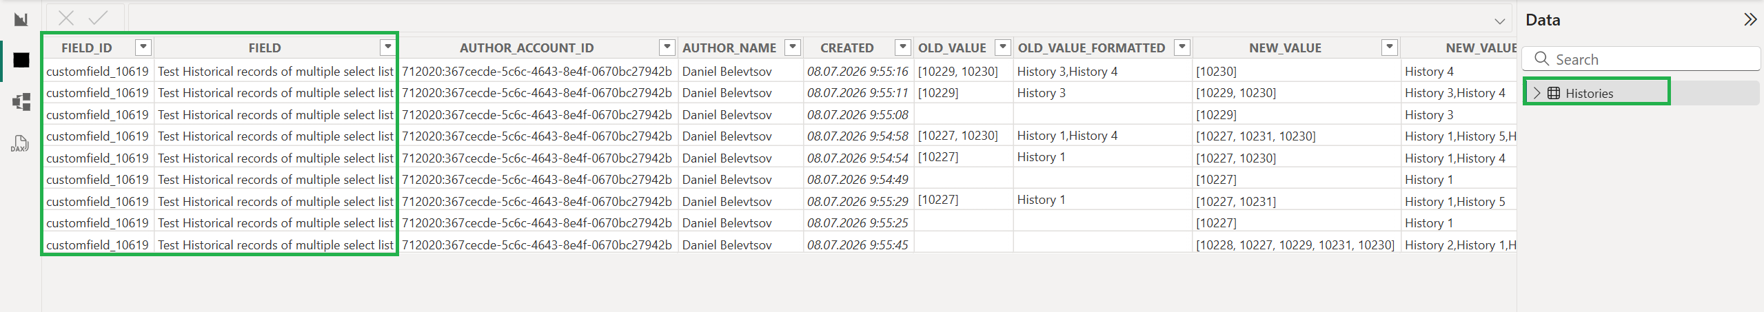Expand the formula bar chevron
Image resolution: width=1764 pixels, height=312 pixels.
[x=1499, y=21]
